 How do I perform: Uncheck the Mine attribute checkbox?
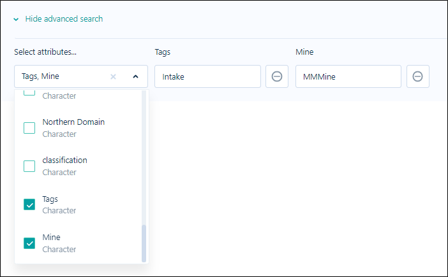pos(29,243)
